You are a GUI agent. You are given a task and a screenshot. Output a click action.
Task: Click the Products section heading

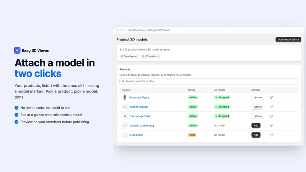click(125, 70)
